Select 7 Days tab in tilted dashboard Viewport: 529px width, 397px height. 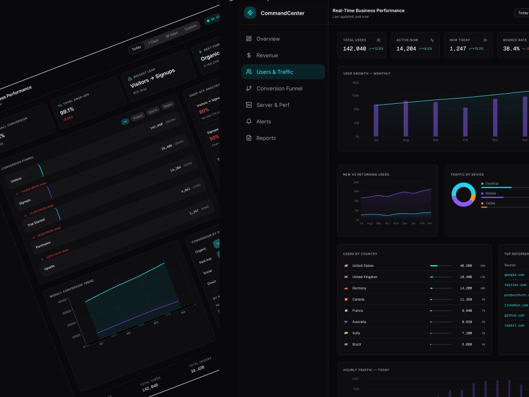(153, 42)
